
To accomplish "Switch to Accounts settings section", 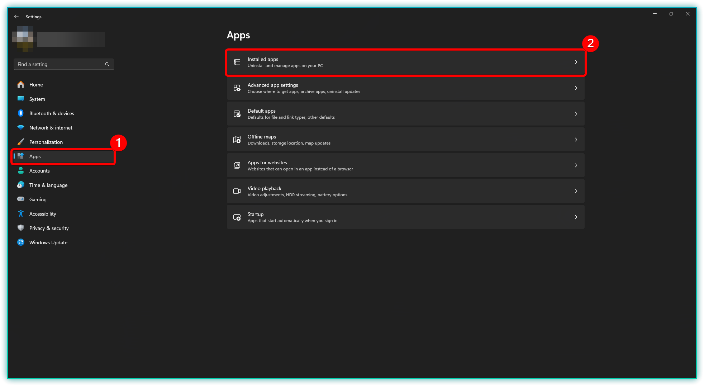I will tap(39, 171).
